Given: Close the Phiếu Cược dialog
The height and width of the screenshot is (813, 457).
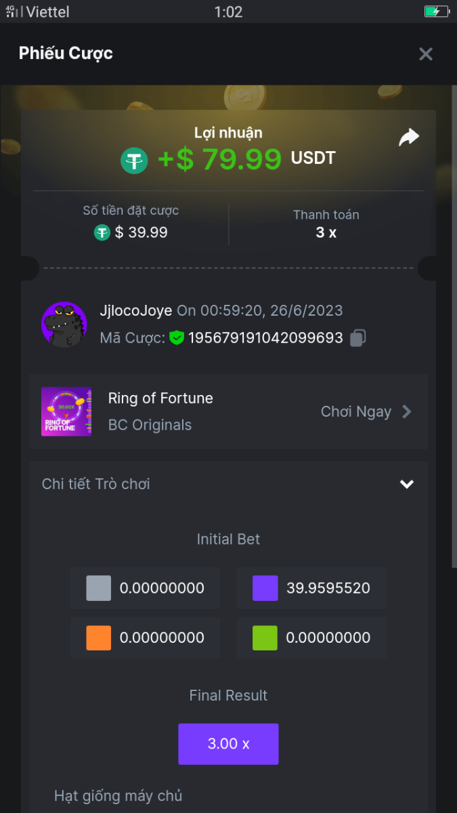Looking at the screenshot, I should tap(426, 54).
